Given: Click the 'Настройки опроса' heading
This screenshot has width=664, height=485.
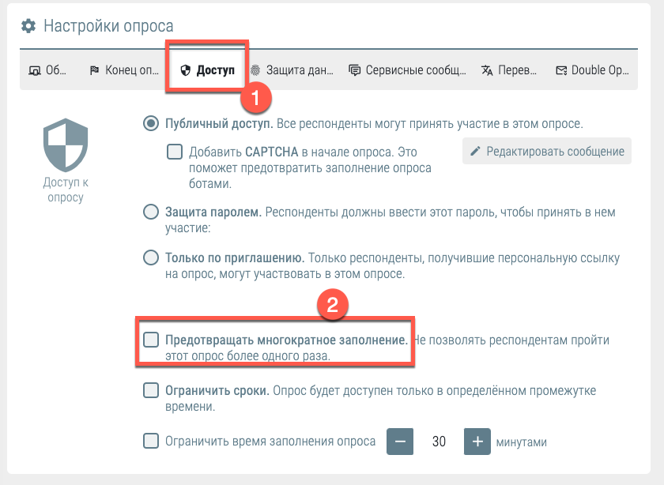Looking at the screenshot, I should click(108, 26).
